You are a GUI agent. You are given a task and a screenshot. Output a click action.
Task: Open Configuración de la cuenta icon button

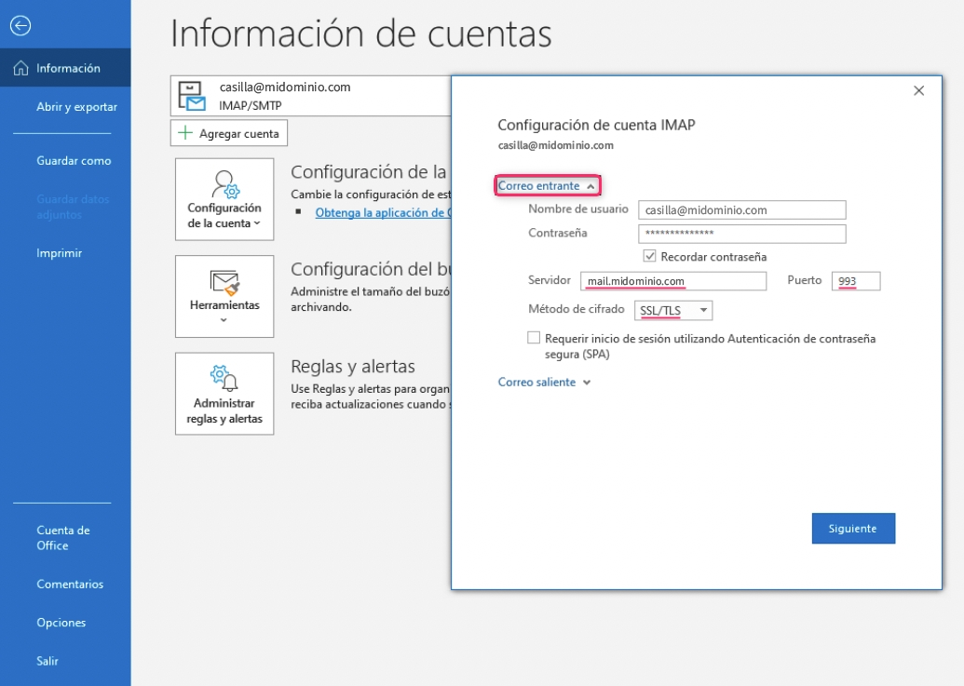point(224,182)
